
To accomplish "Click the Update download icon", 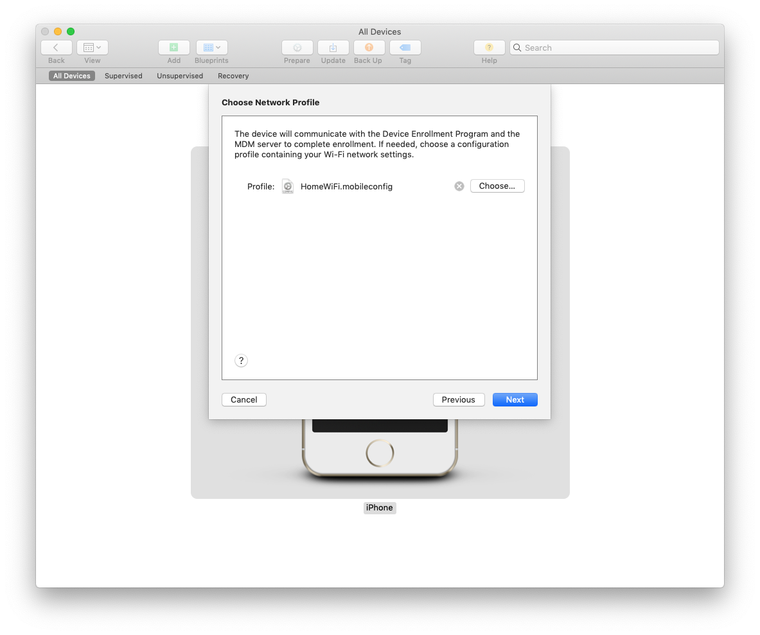I will (333, 48).
